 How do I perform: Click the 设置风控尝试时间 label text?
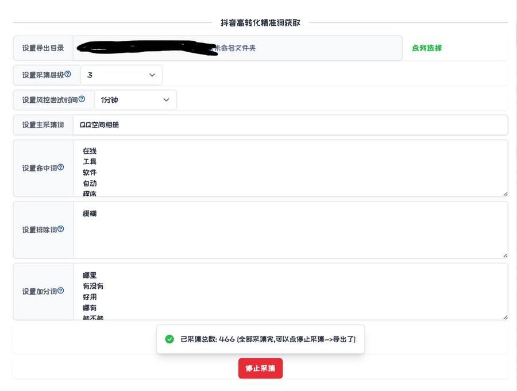coord(50,100)
